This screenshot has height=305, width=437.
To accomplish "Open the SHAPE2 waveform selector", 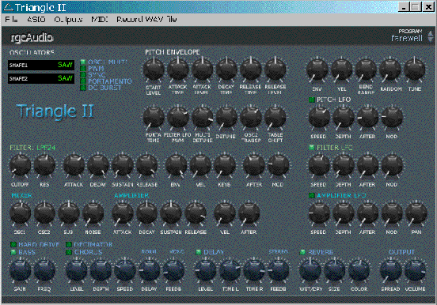I will coord(41,78).
